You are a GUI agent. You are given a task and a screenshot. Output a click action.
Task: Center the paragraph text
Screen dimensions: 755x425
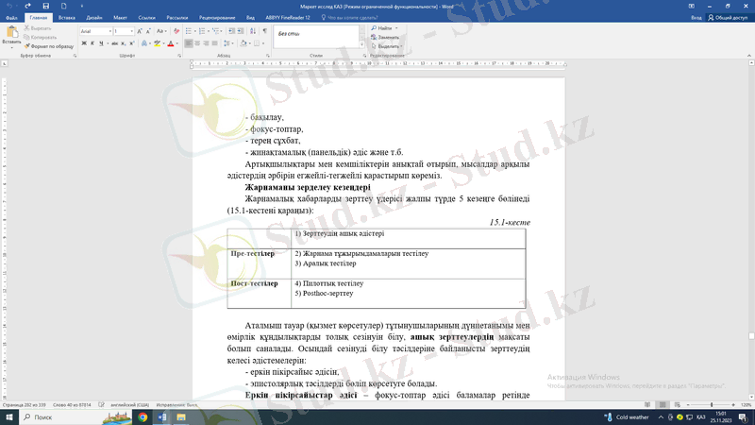(197, 43)
